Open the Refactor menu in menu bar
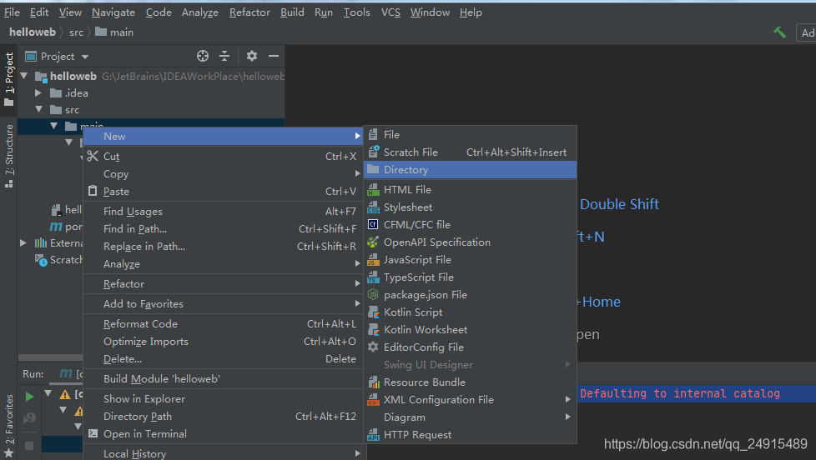Viewport: 816px width, 460px height. pos(249,12)
